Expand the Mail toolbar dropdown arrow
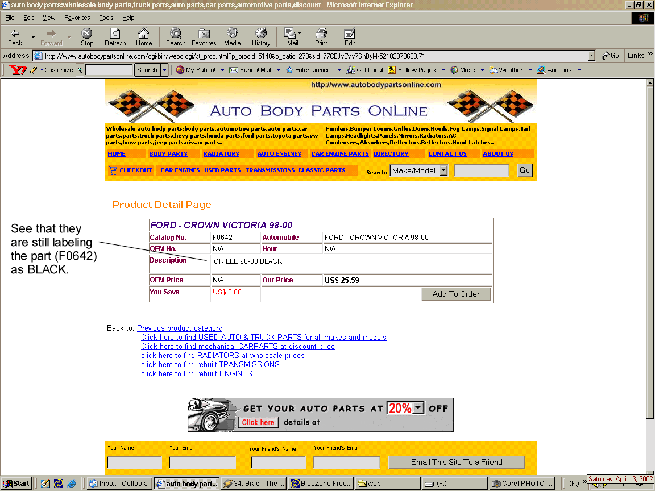 coord(299,33)
